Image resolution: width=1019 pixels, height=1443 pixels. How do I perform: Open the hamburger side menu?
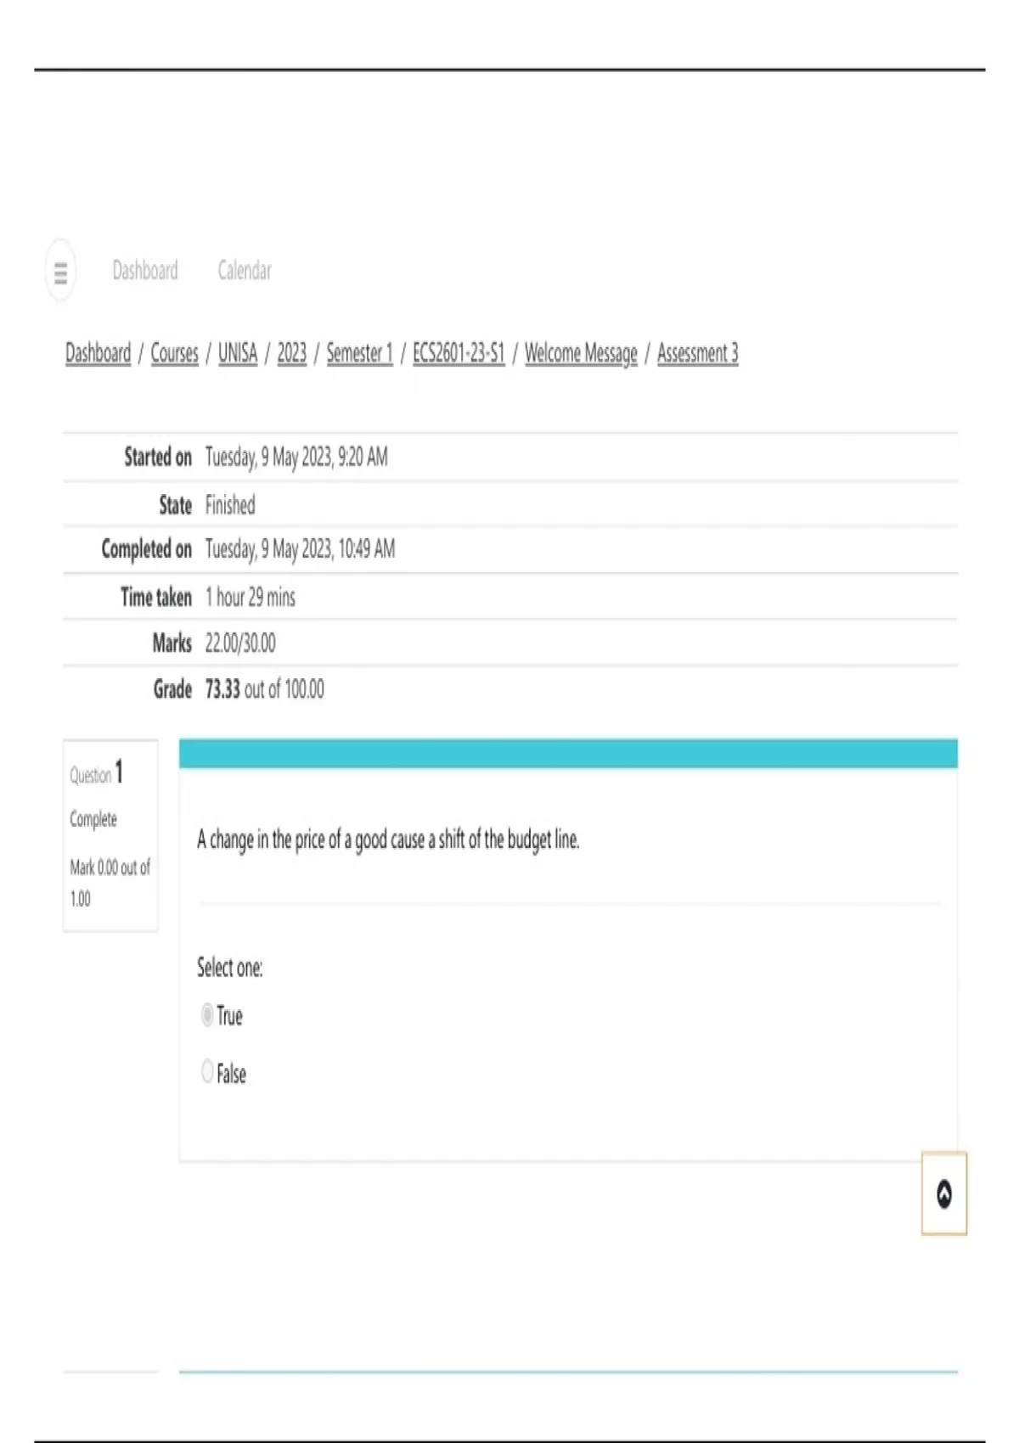point(60,272)
